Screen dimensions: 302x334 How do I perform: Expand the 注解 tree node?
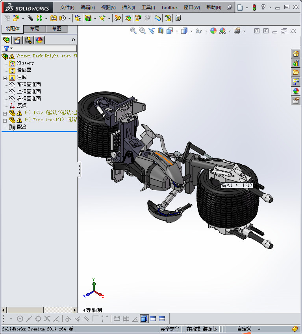5,78
